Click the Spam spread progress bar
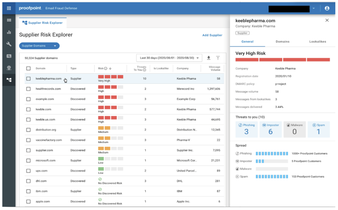 click(272, 177)
